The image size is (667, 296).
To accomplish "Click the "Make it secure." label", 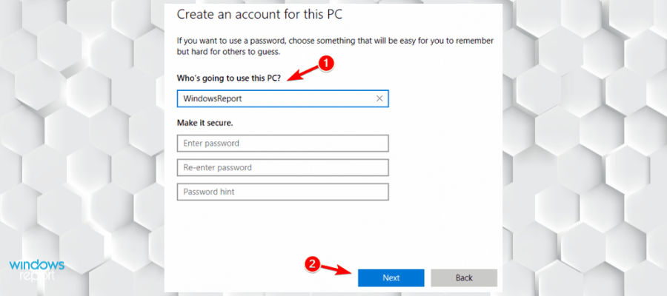I will pos(210,122).
